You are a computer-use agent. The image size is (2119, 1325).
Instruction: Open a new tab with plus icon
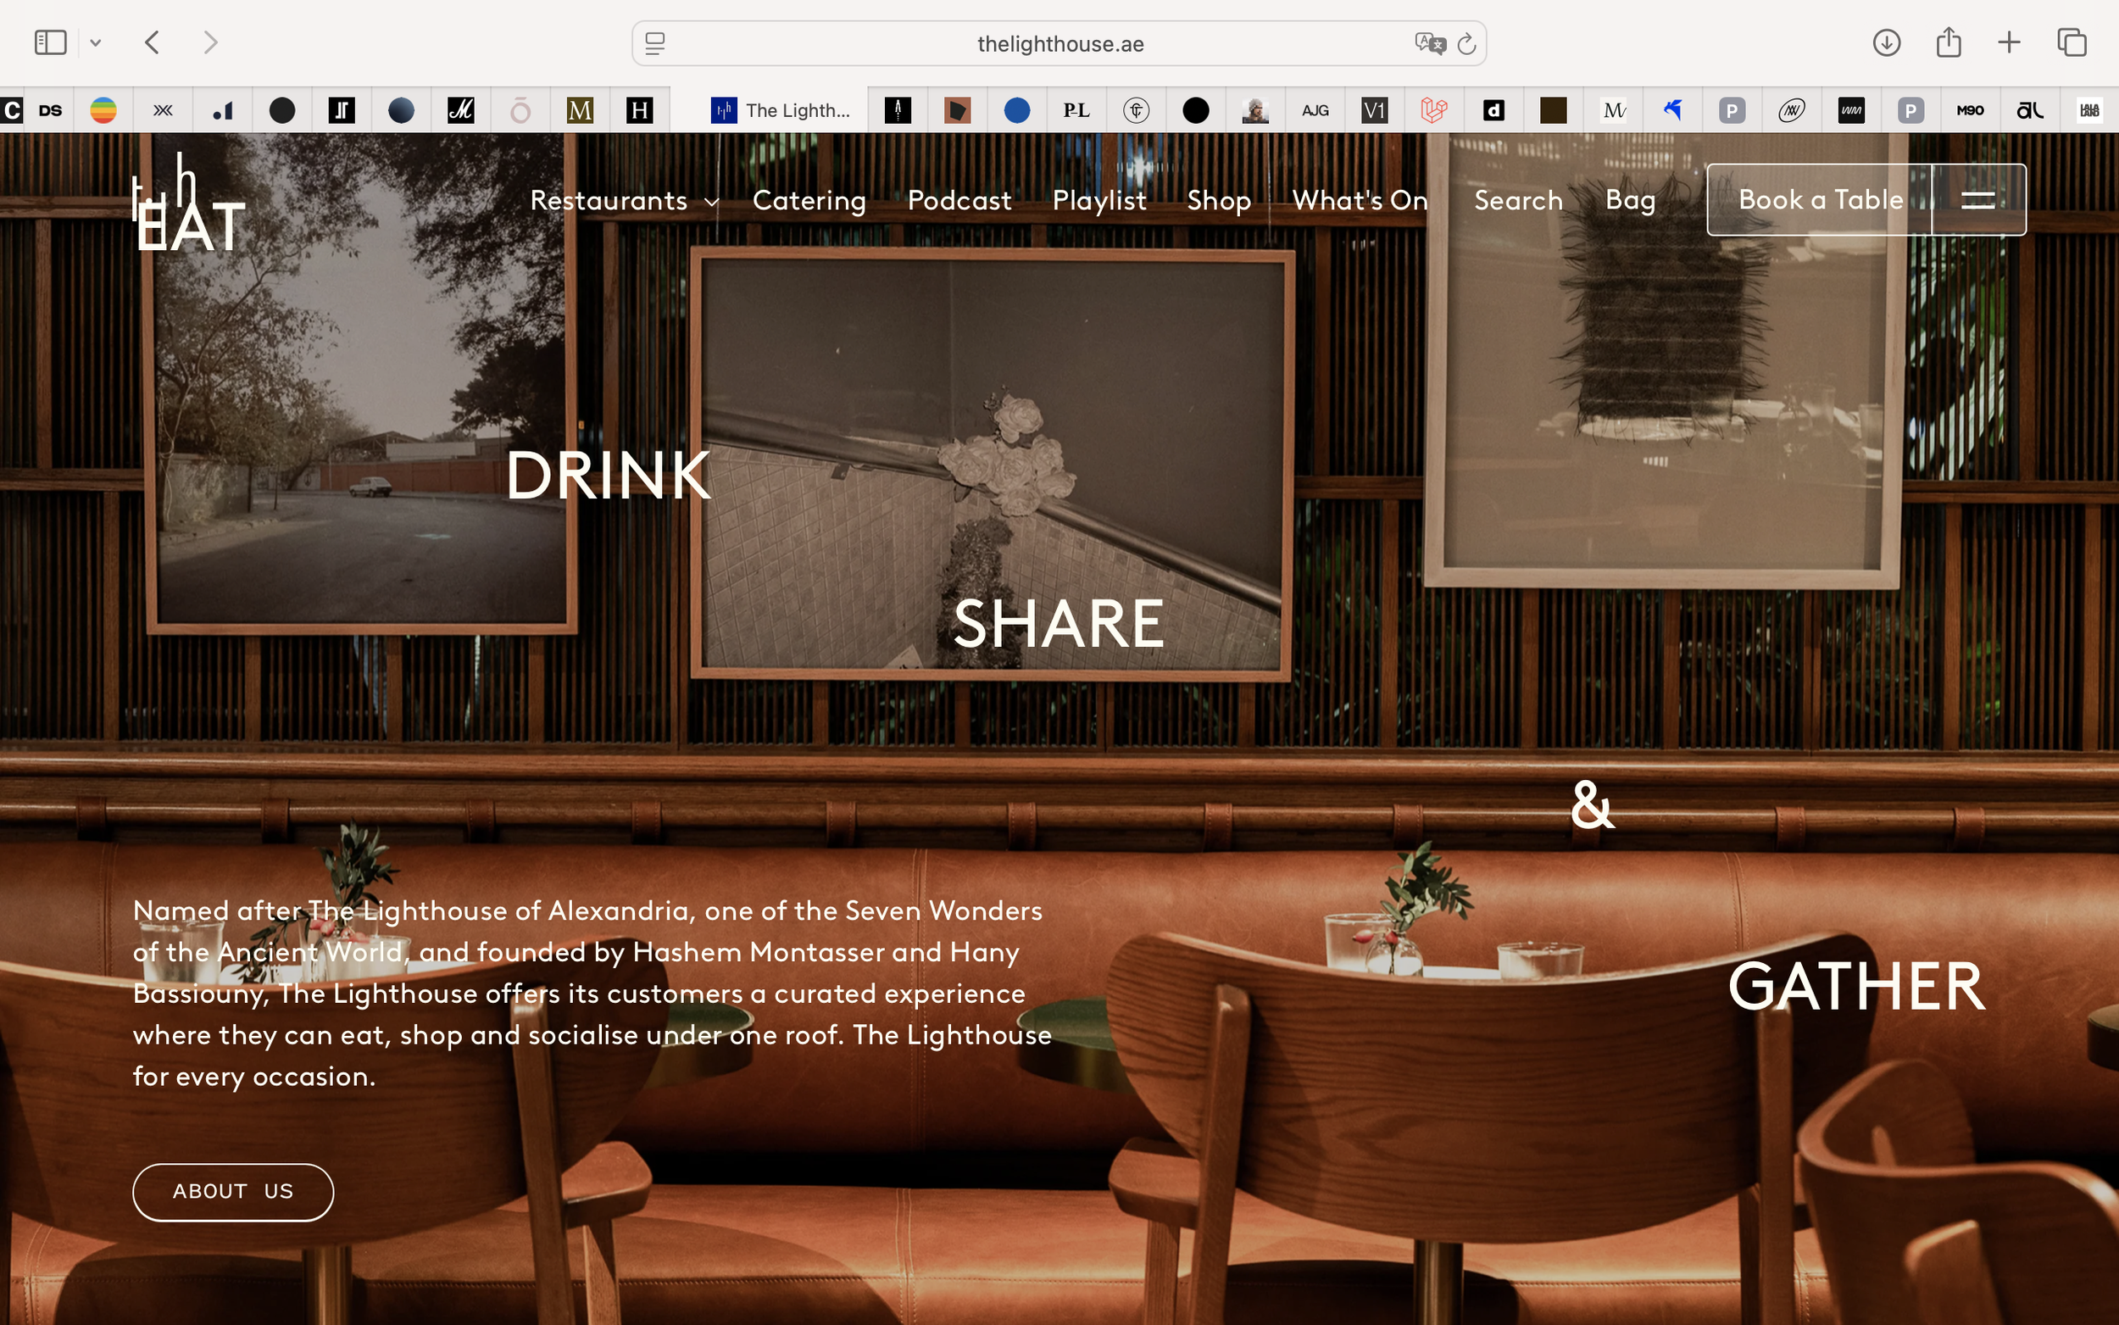tap(2010, 42)
